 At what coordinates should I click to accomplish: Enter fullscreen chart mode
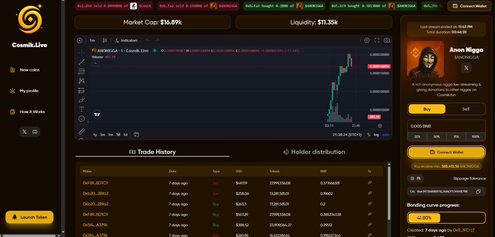tap(377, 40)
